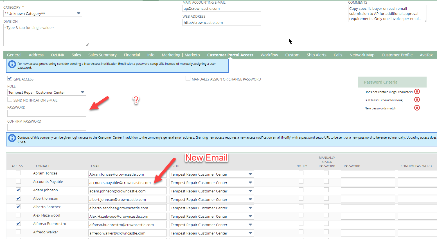The image size is (437, 239).
Task: Switch to the Address tab
Action: pos(36,55)
